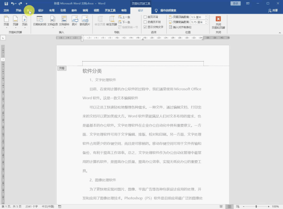Open the 视图 (View) tab
This screenshot has height=209, width=283.
96,11
